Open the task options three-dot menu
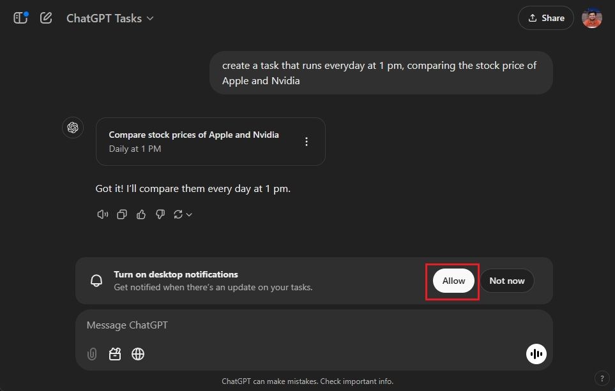This screenshot has width=615, height=391. point(307,141)
